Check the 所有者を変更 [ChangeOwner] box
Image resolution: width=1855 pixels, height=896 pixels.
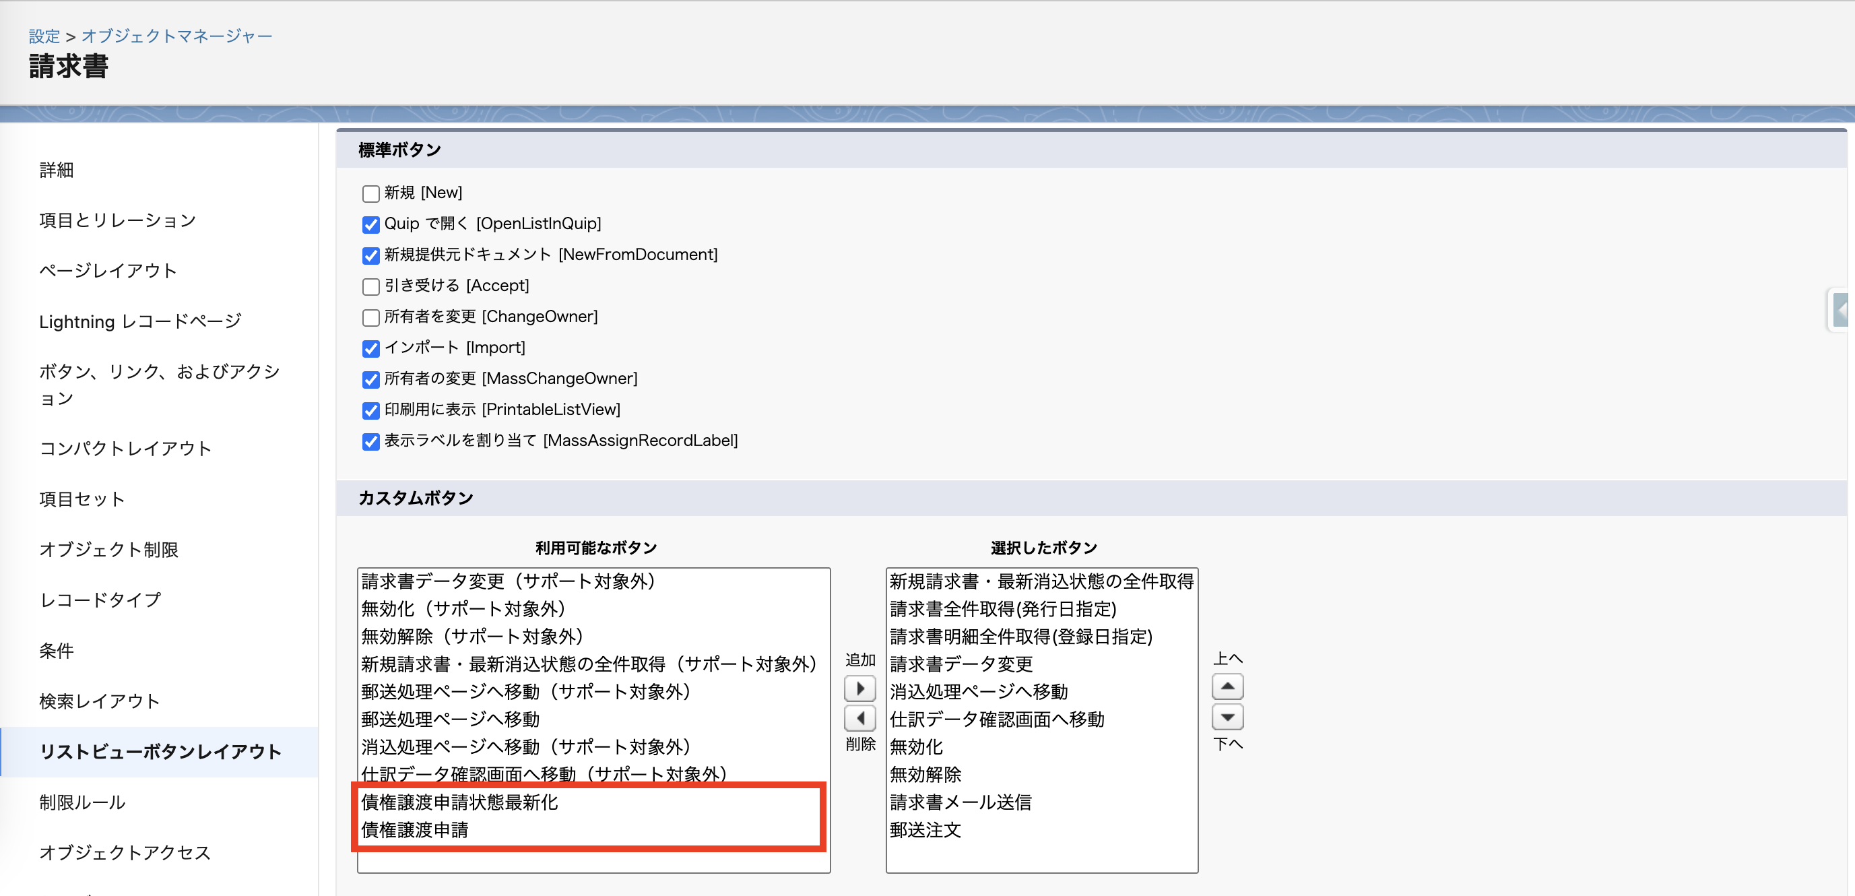370,317
